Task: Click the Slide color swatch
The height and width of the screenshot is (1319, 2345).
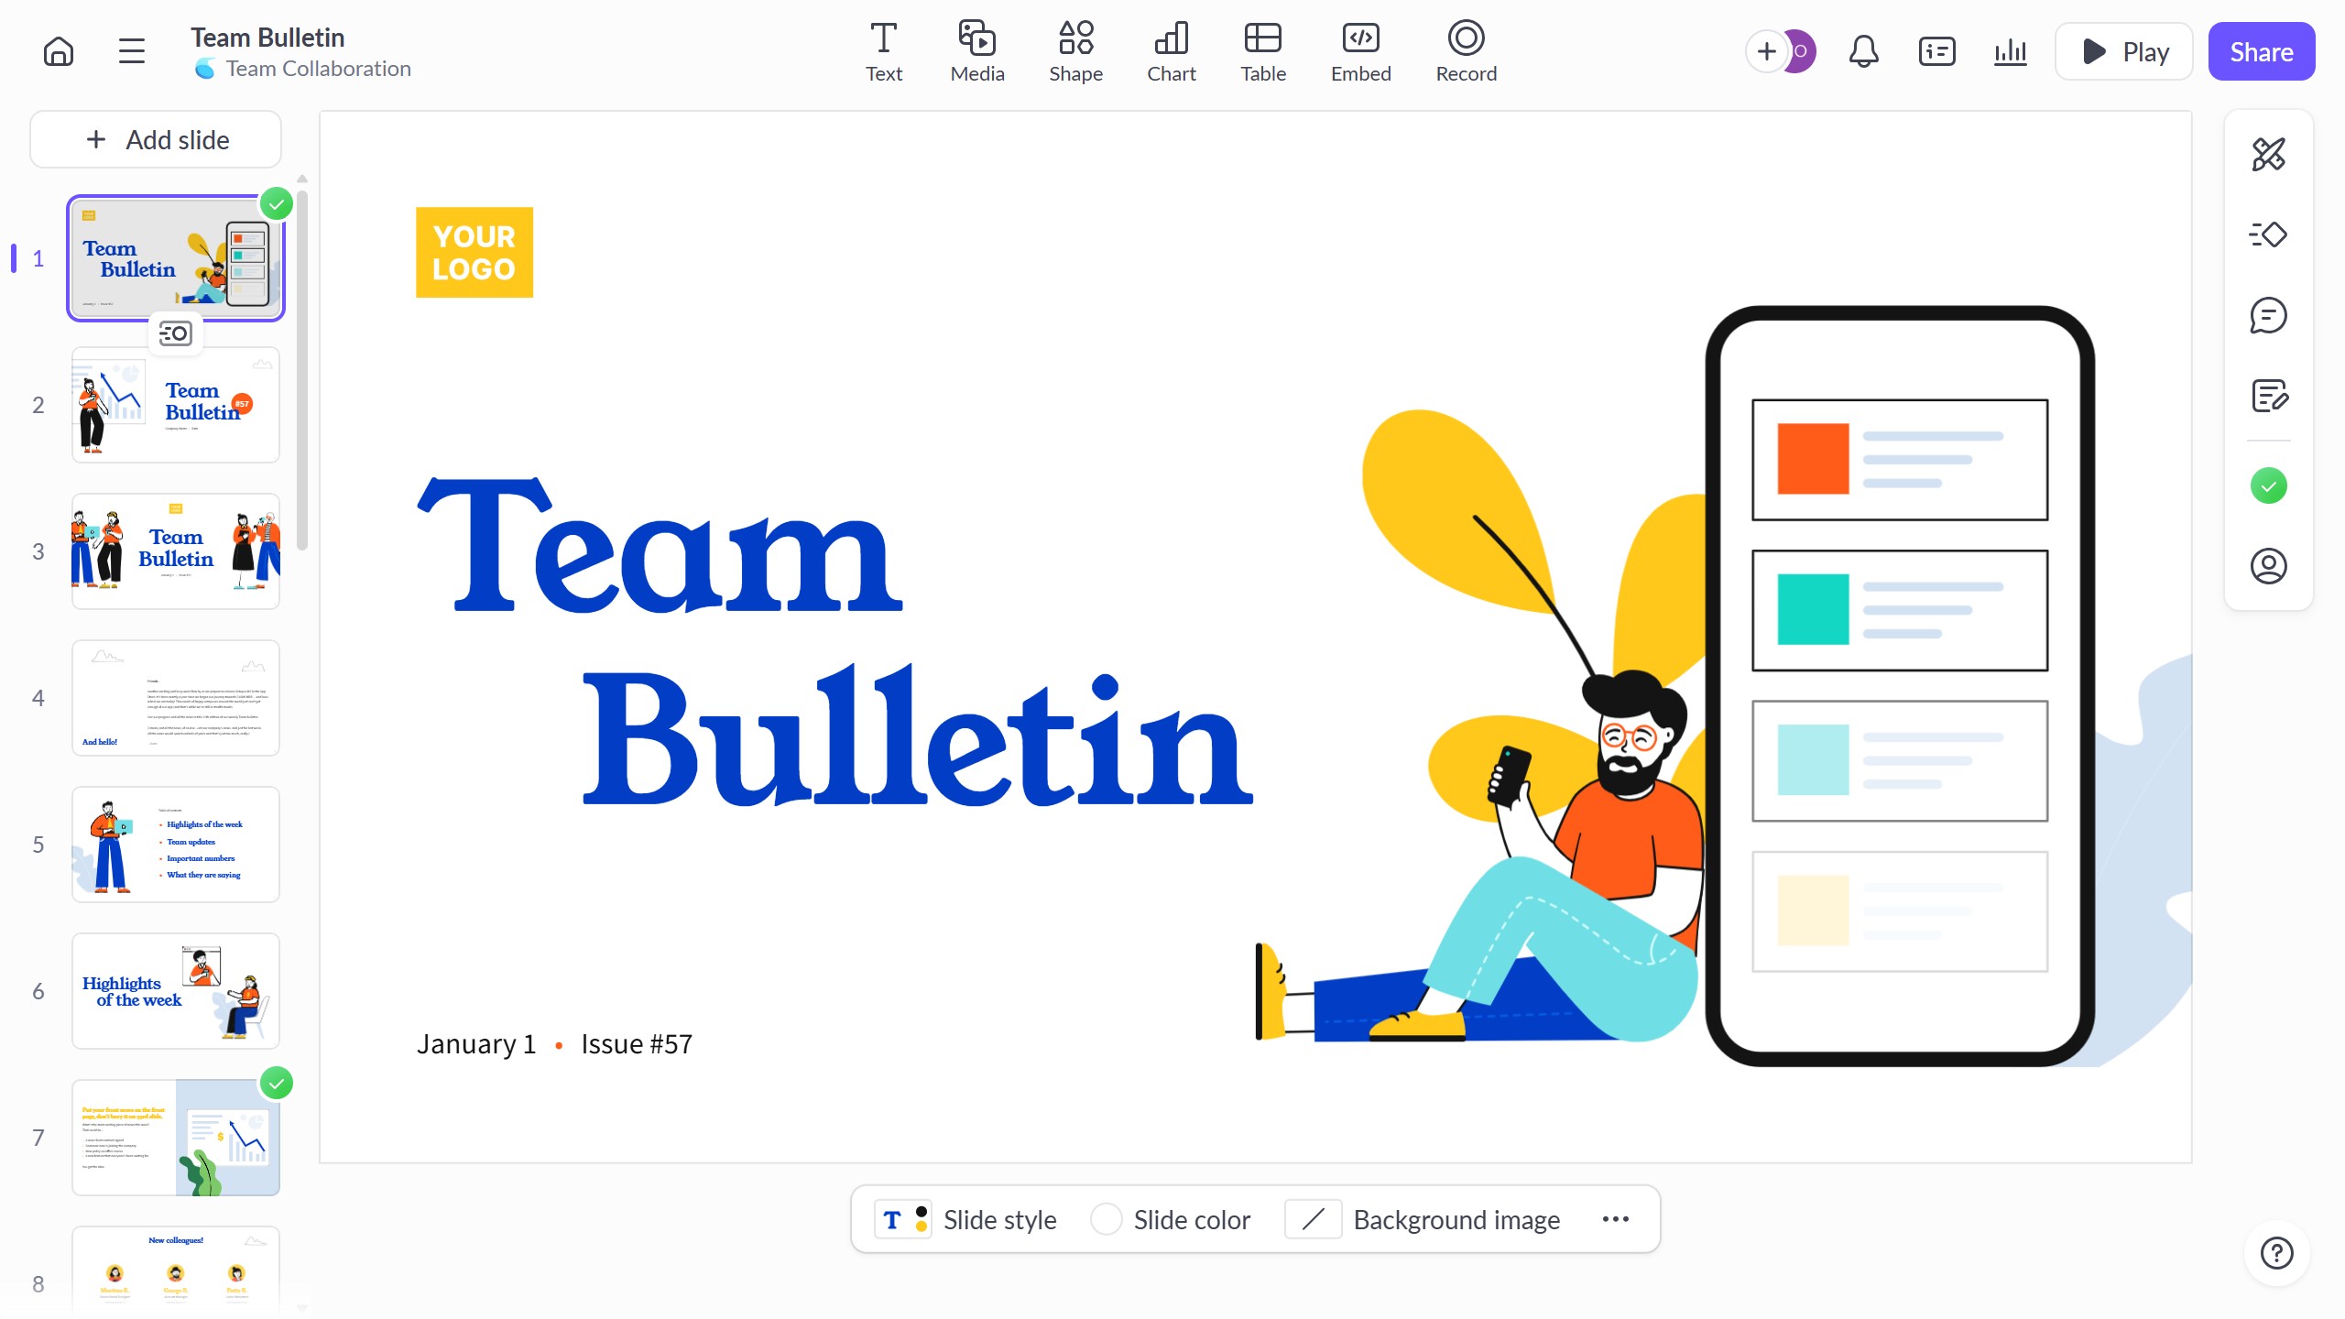Action: (1107, 1219)
